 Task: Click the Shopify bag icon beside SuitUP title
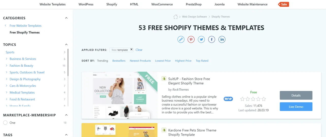164,79
